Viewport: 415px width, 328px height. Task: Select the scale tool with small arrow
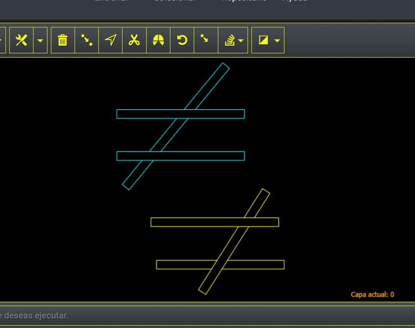(206, 40)
